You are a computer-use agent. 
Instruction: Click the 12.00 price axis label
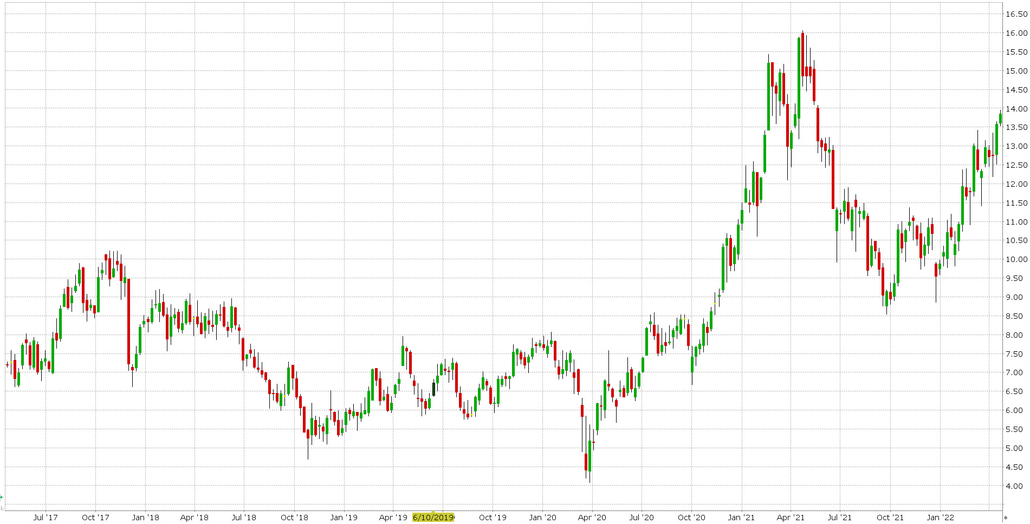coord(1016,184)
